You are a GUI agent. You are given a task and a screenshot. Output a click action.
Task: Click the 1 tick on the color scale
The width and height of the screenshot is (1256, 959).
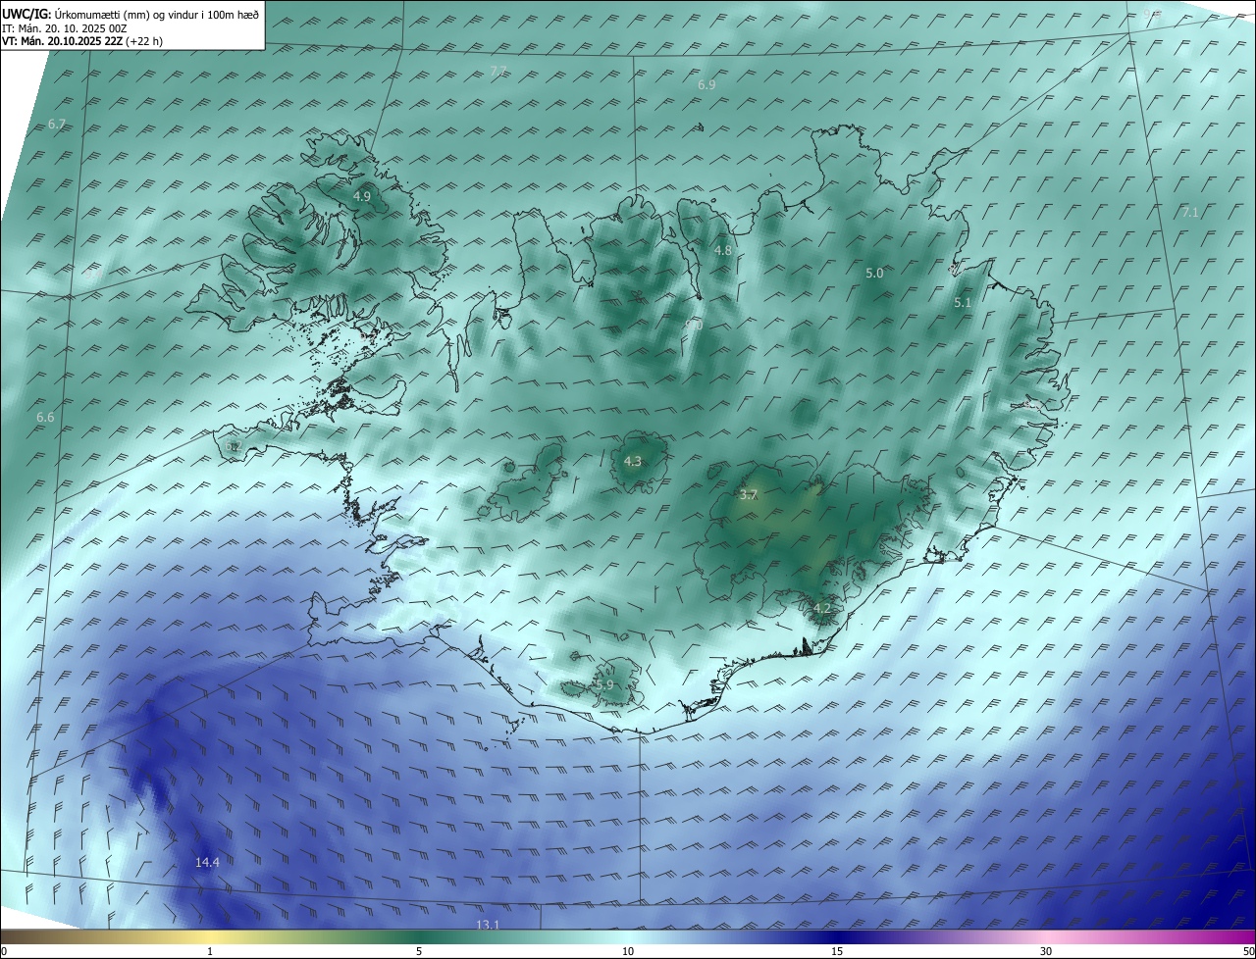(x=210, y=951)
